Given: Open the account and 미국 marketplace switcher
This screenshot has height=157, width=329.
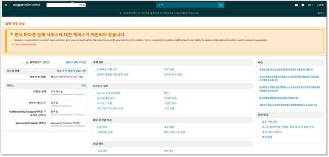Looking at the screenshot, I should 66,5.
